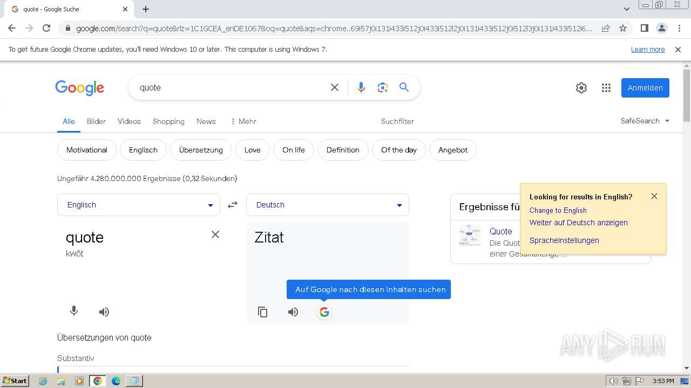Open File Explorer from taskbar

coord(61,381)
